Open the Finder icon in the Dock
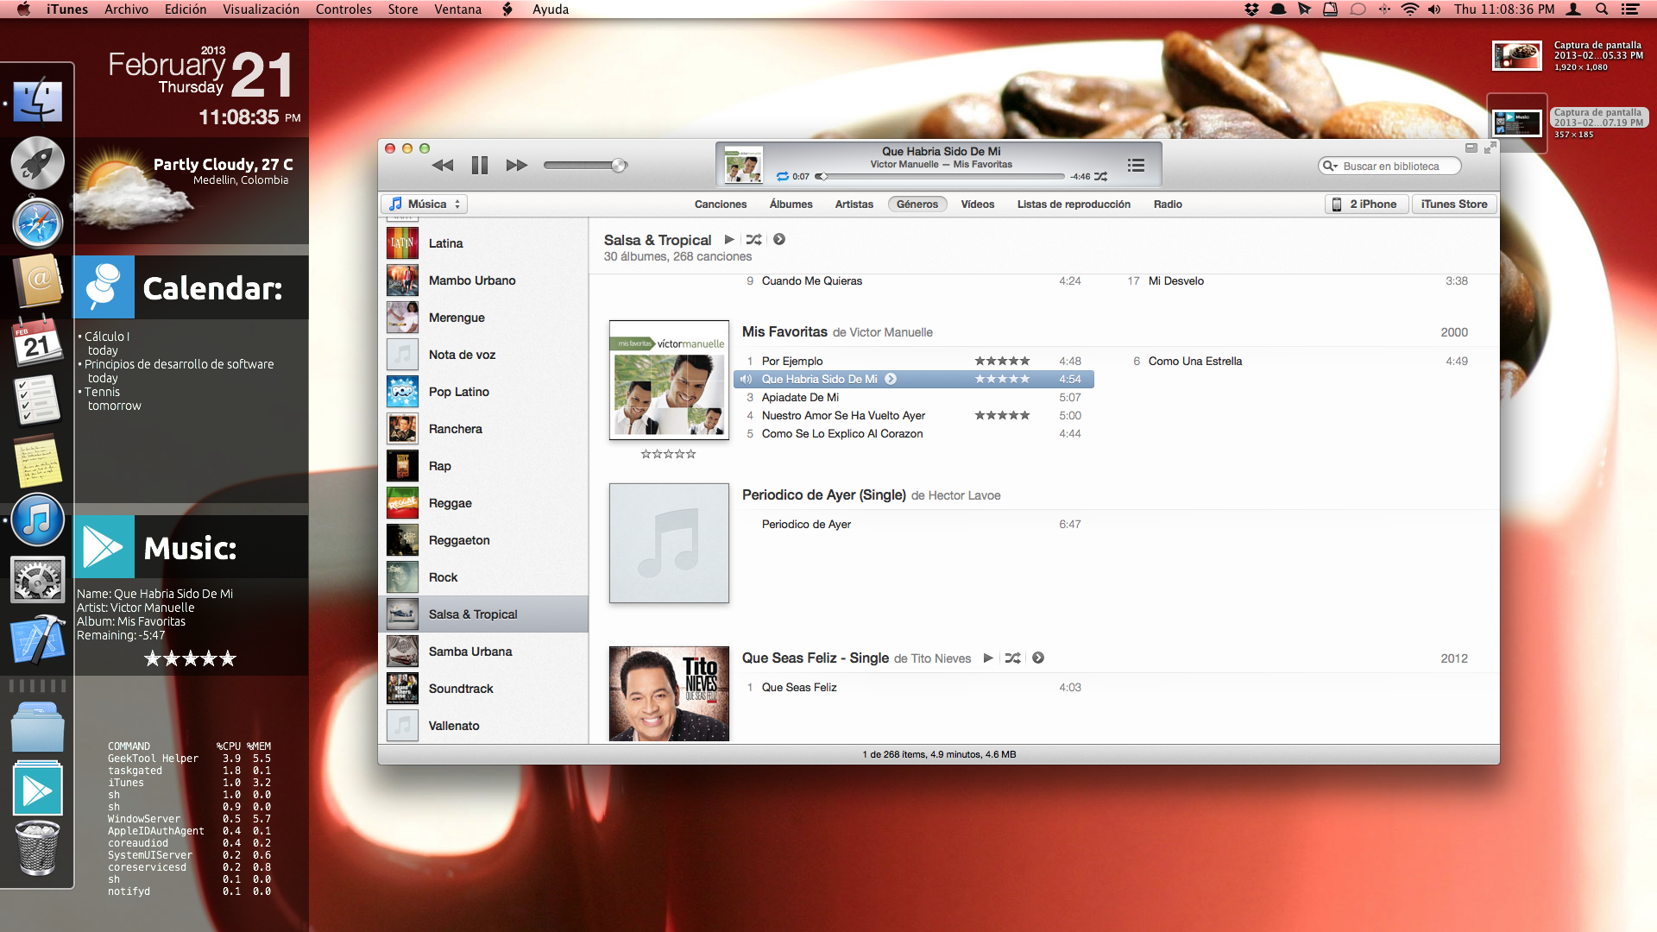This screenshot has height=932, width=1657. pos(37,102)
